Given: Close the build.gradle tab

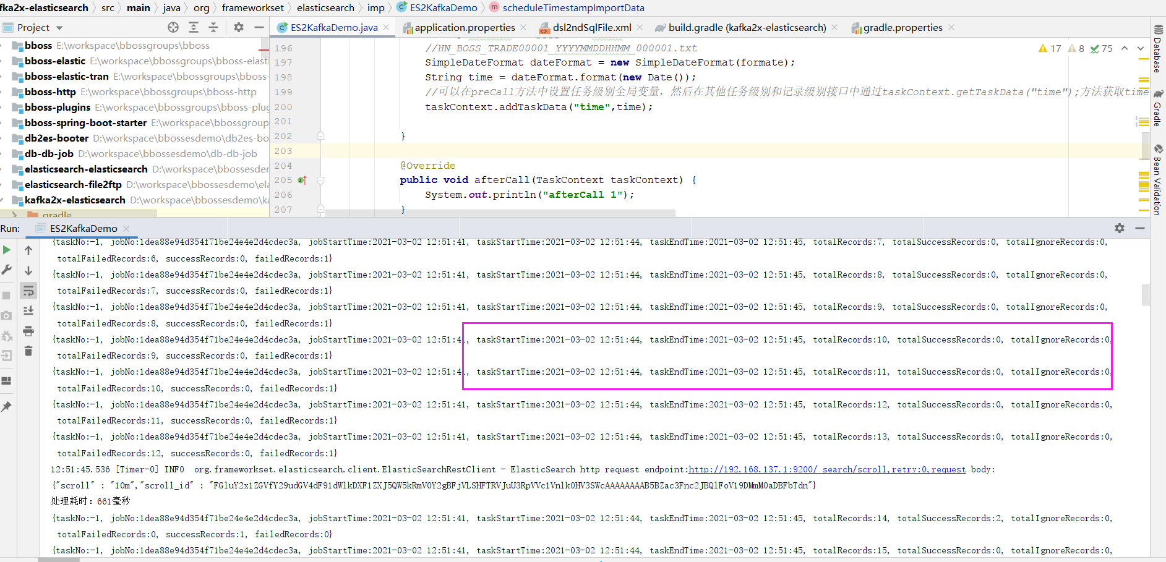Looking at the screenshot, I should tap(834, 27).
